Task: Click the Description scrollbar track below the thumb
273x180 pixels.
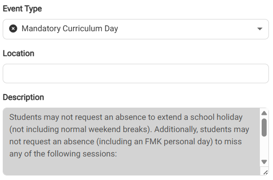Action: point(264,147)
